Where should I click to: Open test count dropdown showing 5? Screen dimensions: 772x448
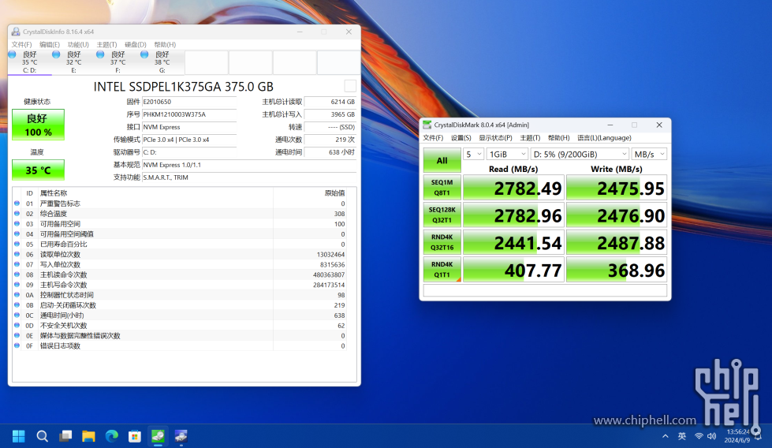click(x=473, y=154)
